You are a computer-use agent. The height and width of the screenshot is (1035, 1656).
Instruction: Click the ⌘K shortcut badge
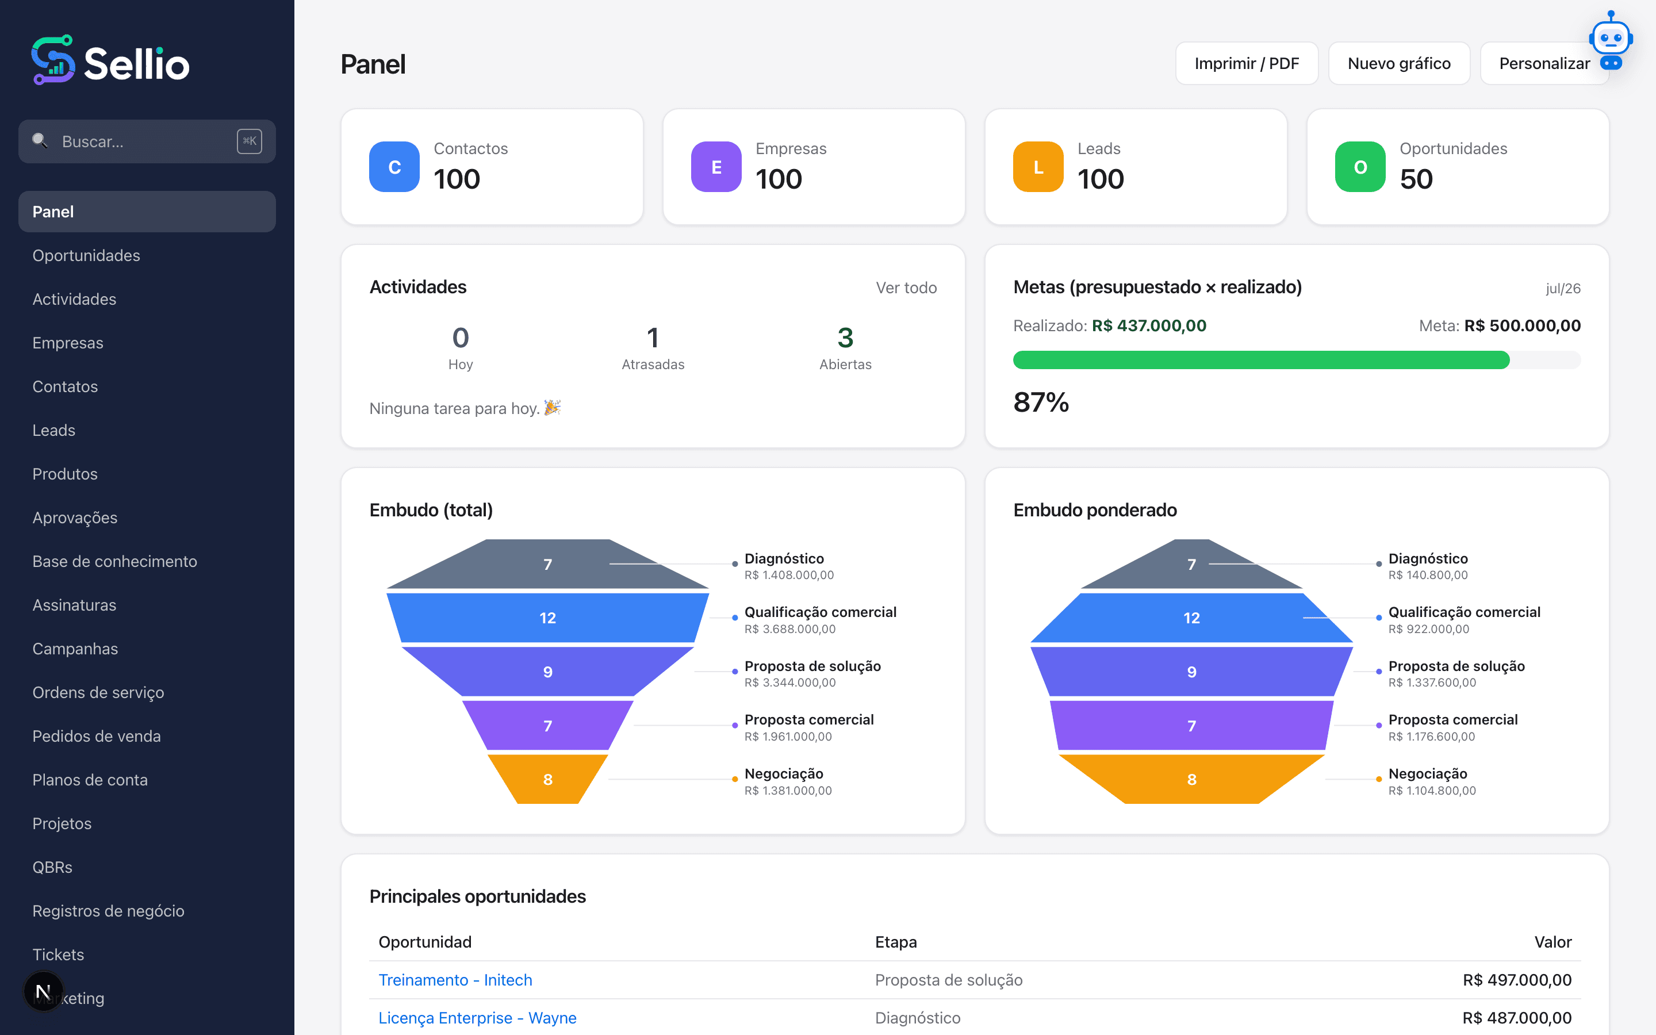(x=249, y=141)
